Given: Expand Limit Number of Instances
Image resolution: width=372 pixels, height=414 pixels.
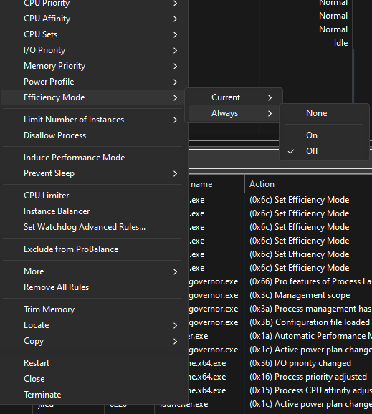Looking at the screenshot, I should [92, 120].
